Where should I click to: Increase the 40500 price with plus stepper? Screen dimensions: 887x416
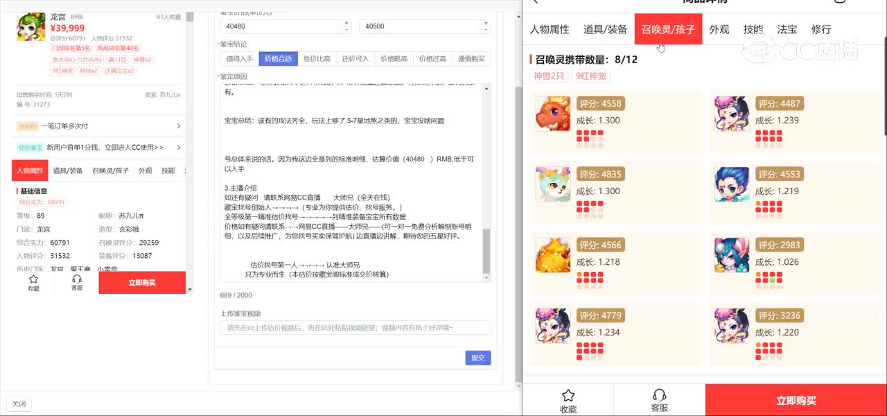[x=486, y=23]
